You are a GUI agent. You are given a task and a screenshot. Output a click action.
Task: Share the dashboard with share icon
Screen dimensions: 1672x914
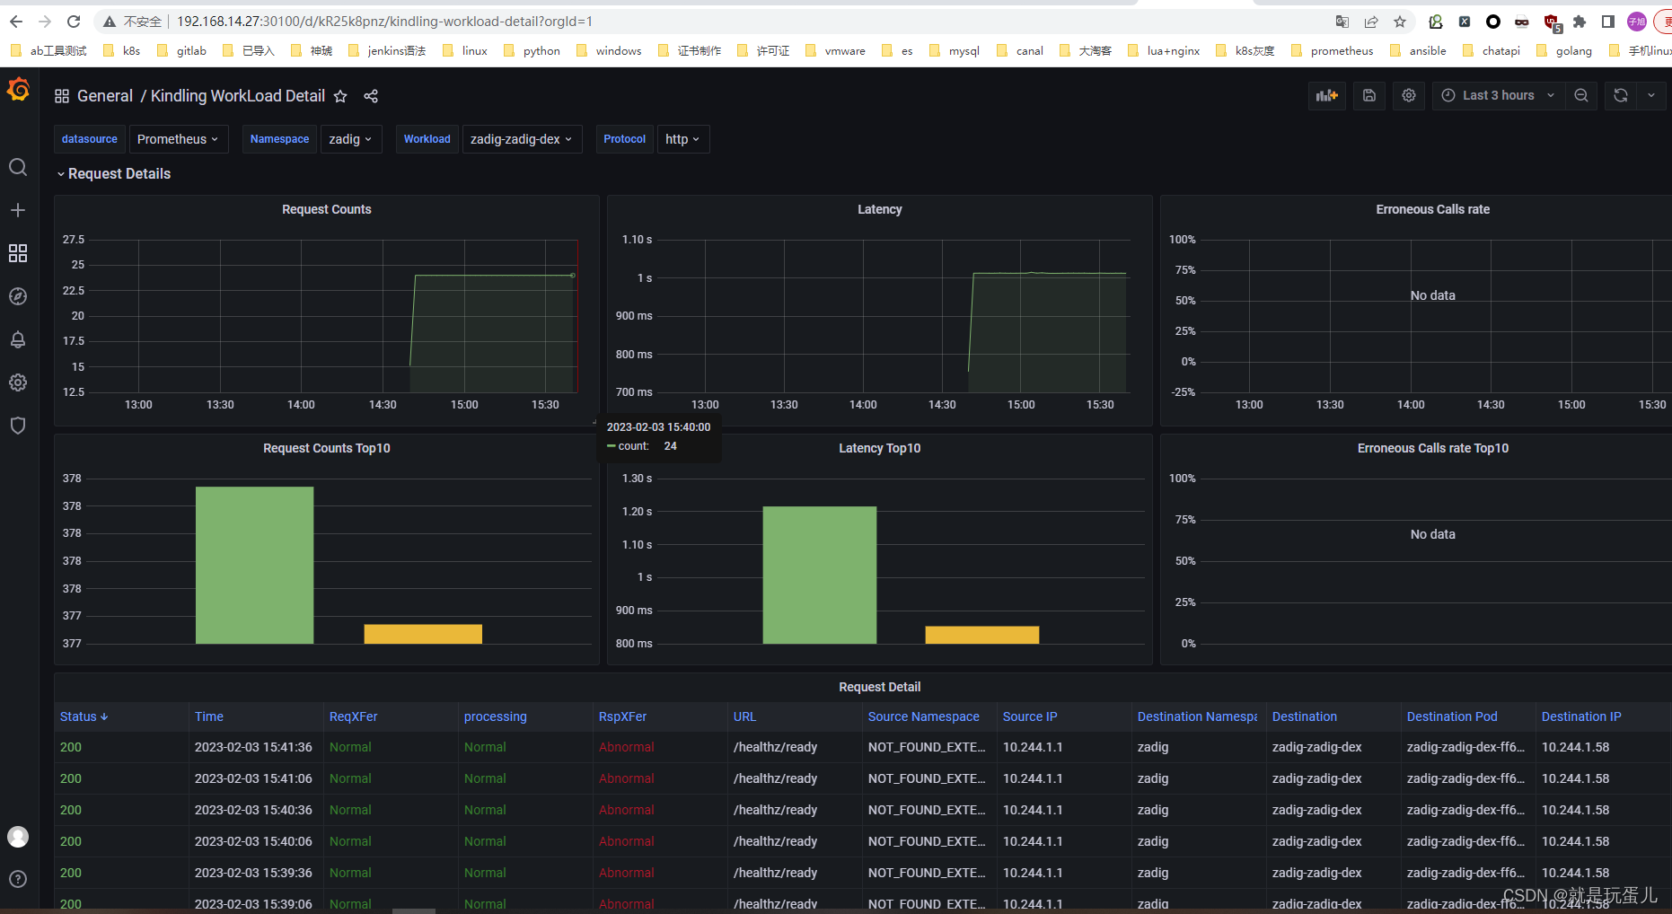371,96
